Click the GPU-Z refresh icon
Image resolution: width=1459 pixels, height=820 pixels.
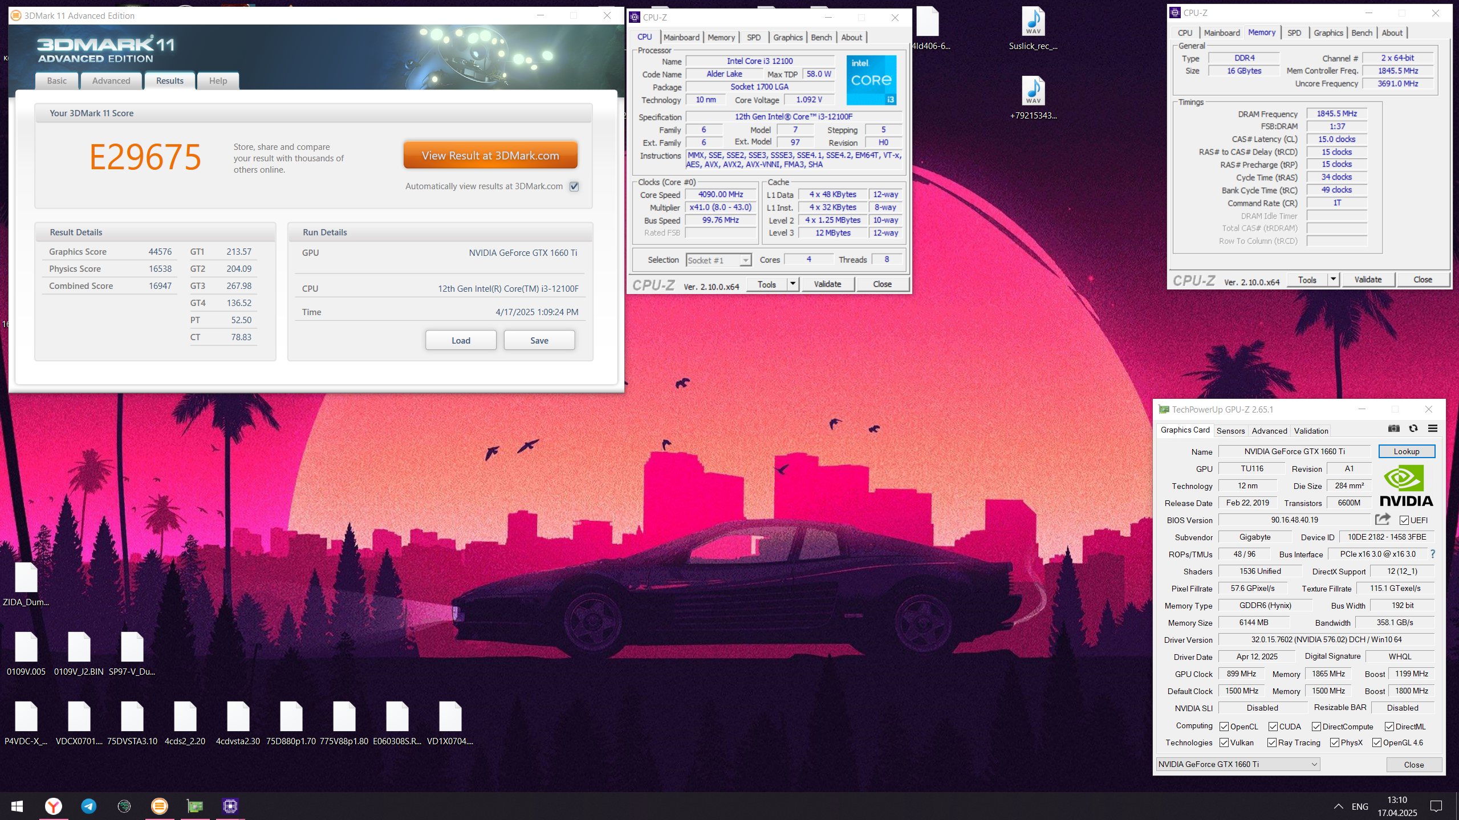coord(1413,429)
